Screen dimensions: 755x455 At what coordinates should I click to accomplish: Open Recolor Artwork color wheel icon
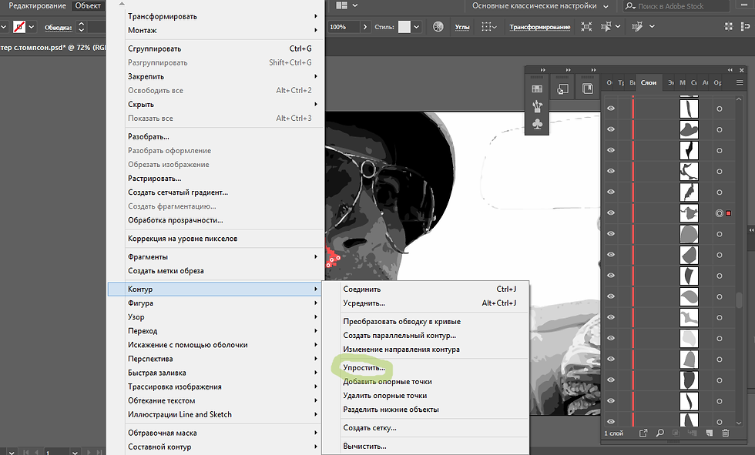pyautogui.click(x=438, y=27)
